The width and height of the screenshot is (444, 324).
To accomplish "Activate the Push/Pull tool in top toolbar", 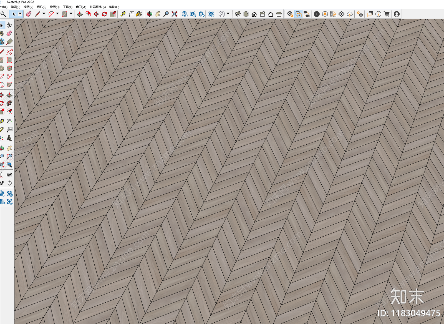I will click(80, 14).
